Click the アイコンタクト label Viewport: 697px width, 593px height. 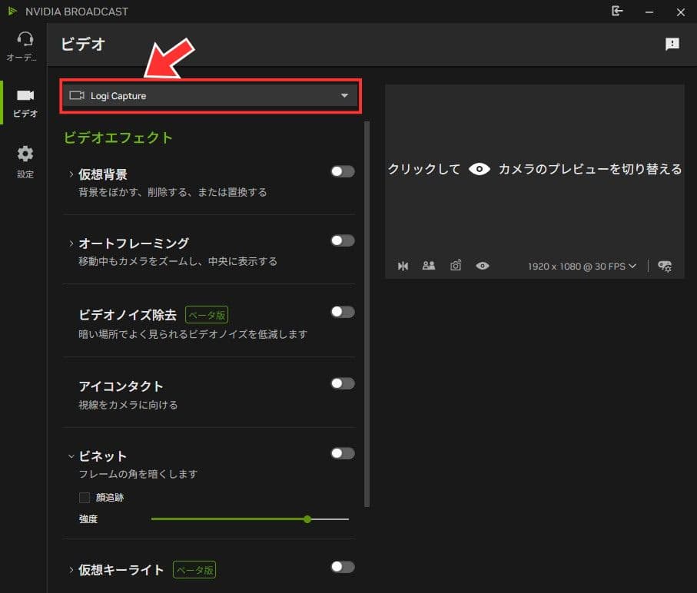pos(121,386)
